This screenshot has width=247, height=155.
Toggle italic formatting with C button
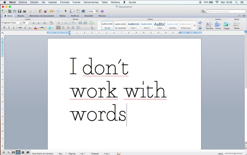pyautogui.click(x=9, y=28)
